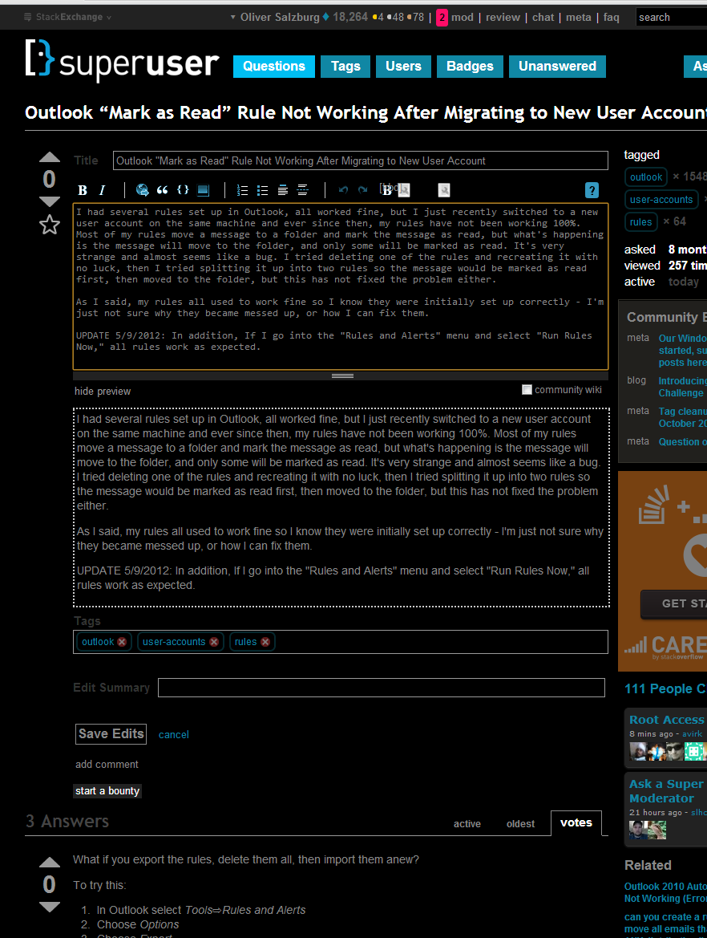
Task: Open the mod tools link
Action: 463,18
